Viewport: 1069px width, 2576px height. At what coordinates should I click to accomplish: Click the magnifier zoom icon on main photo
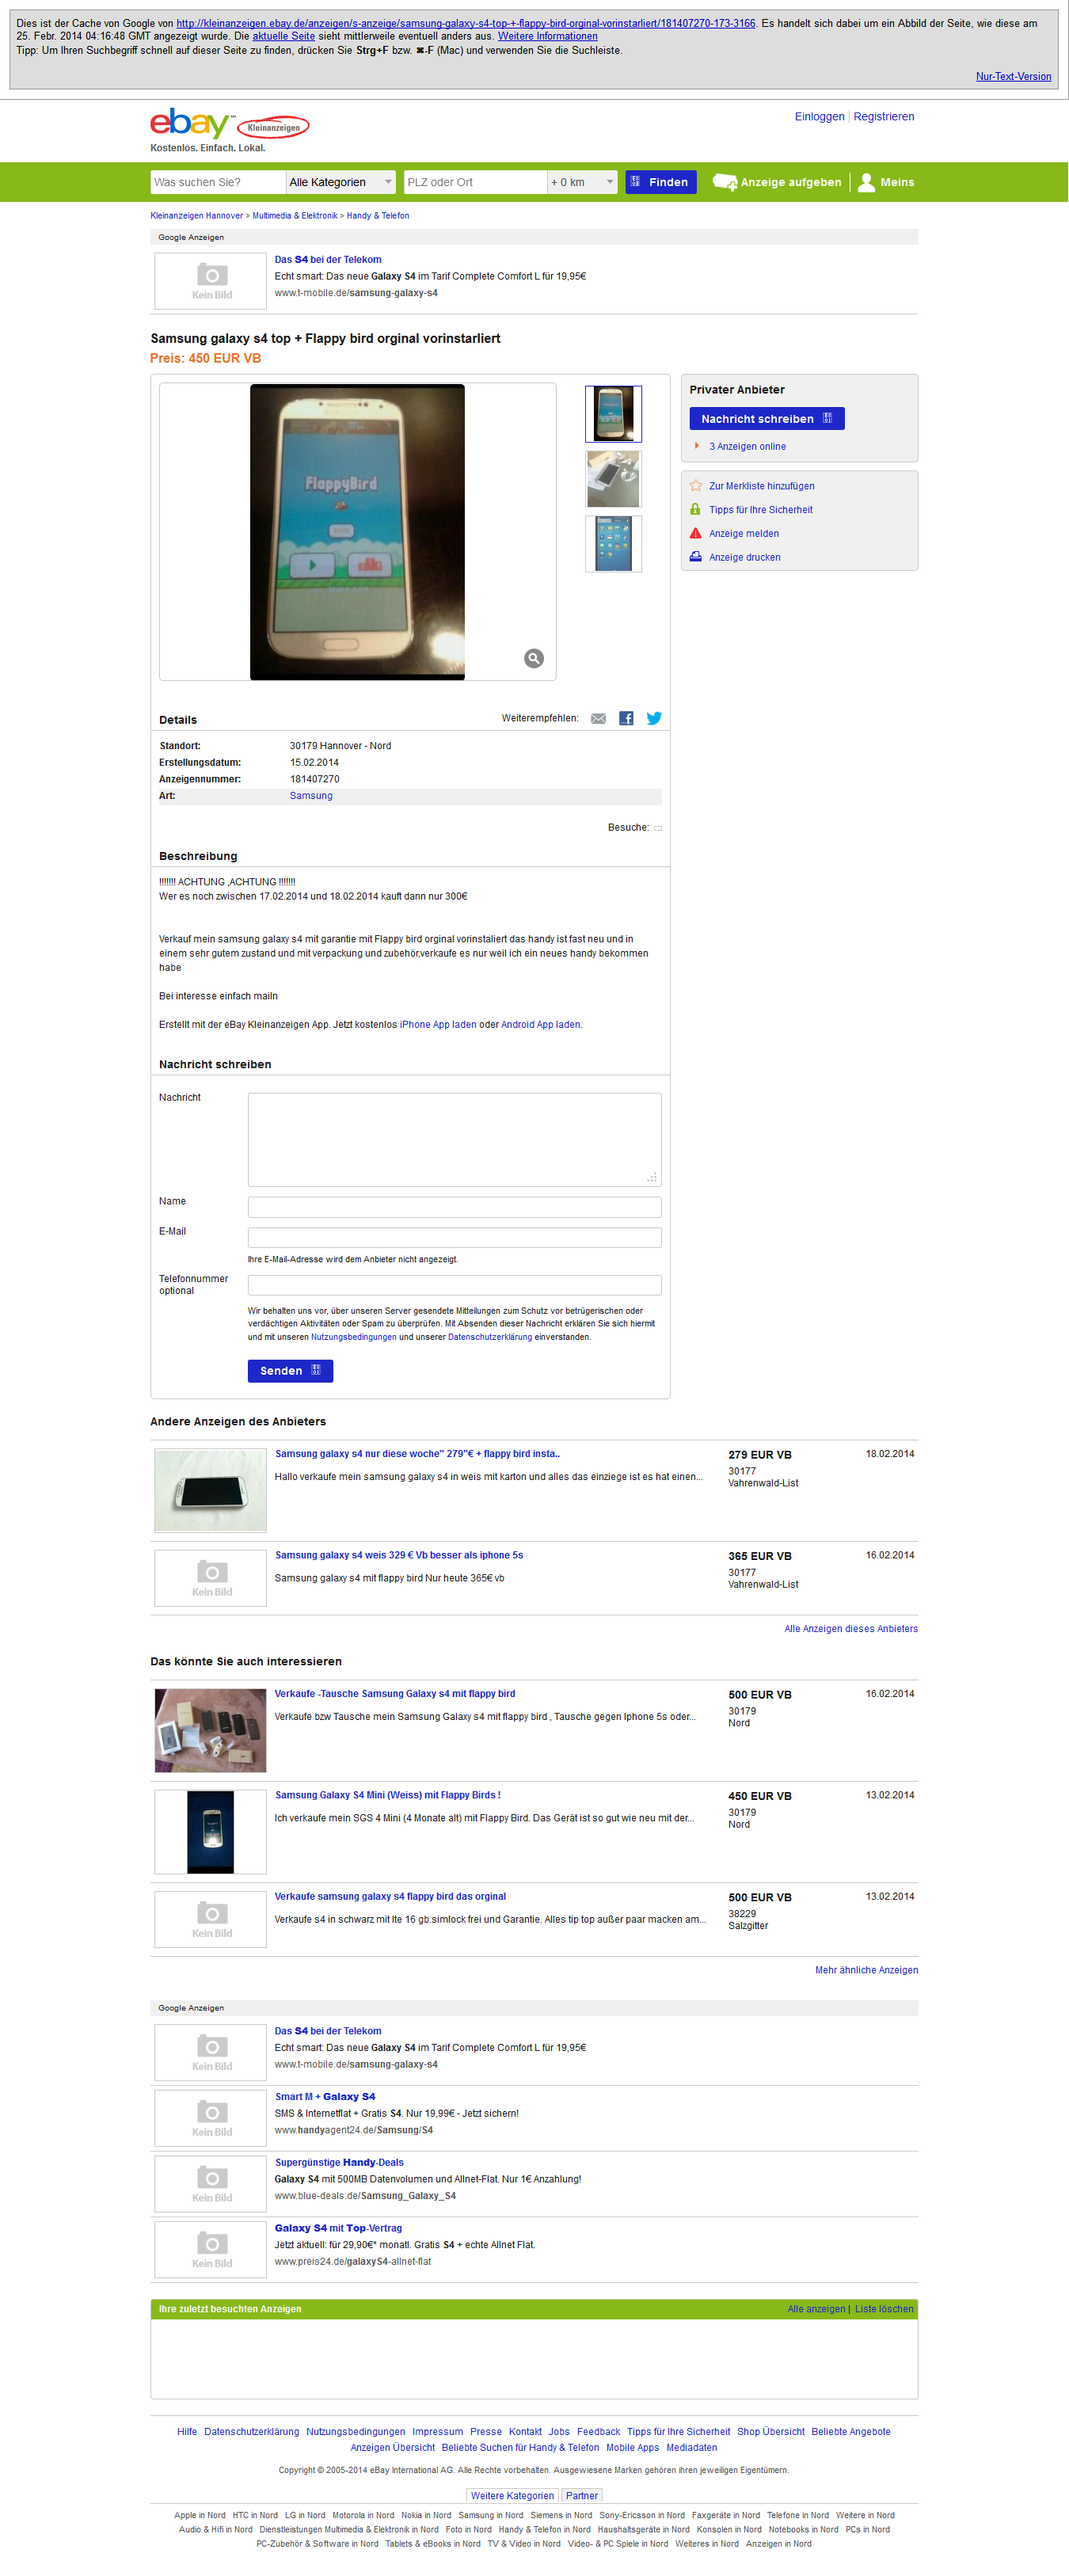click(534, 658)
